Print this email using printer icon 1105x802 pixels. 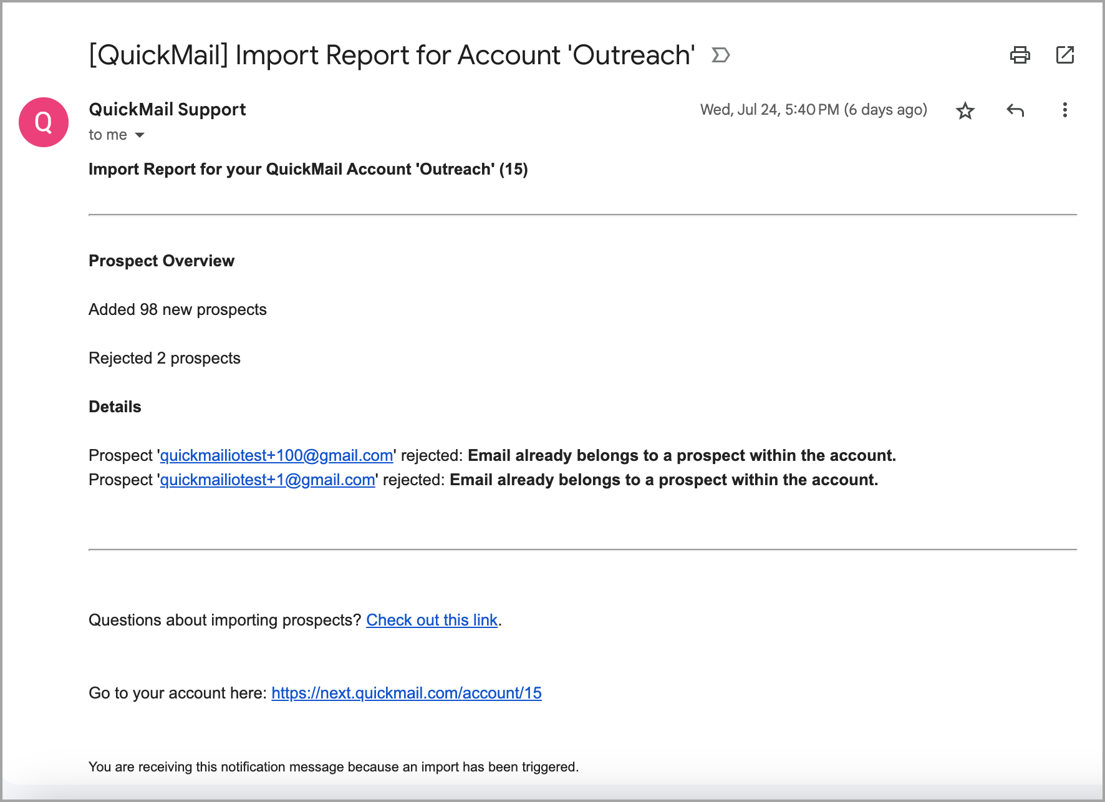[x=1020, y=55]
